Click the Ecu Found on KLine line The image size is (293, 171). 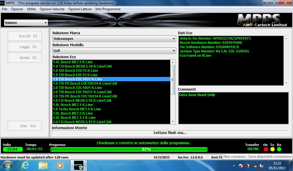click(195, 56)
